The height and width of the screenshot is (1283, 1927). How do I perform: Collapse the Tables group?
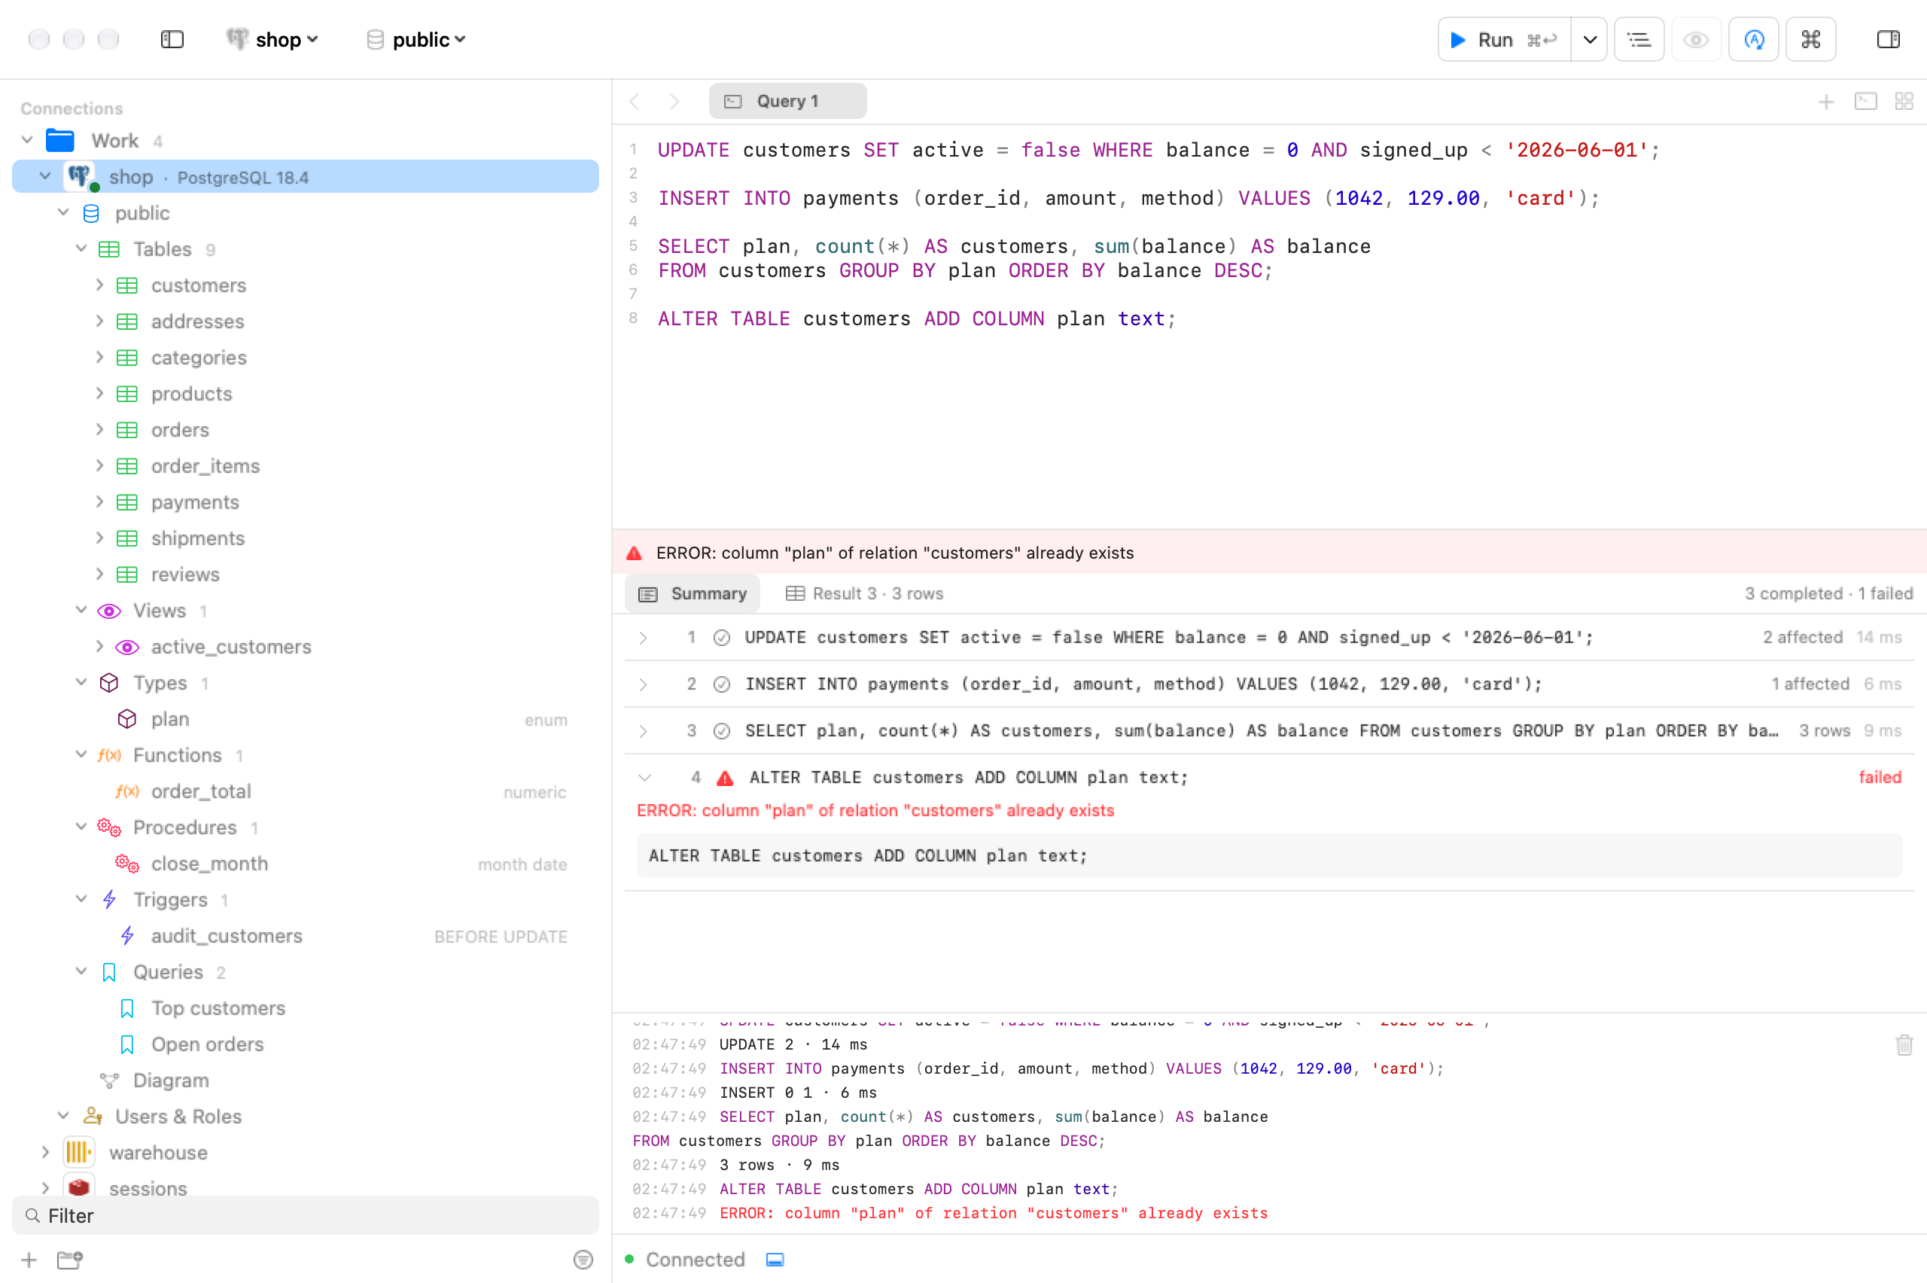[x=81, y=248]
